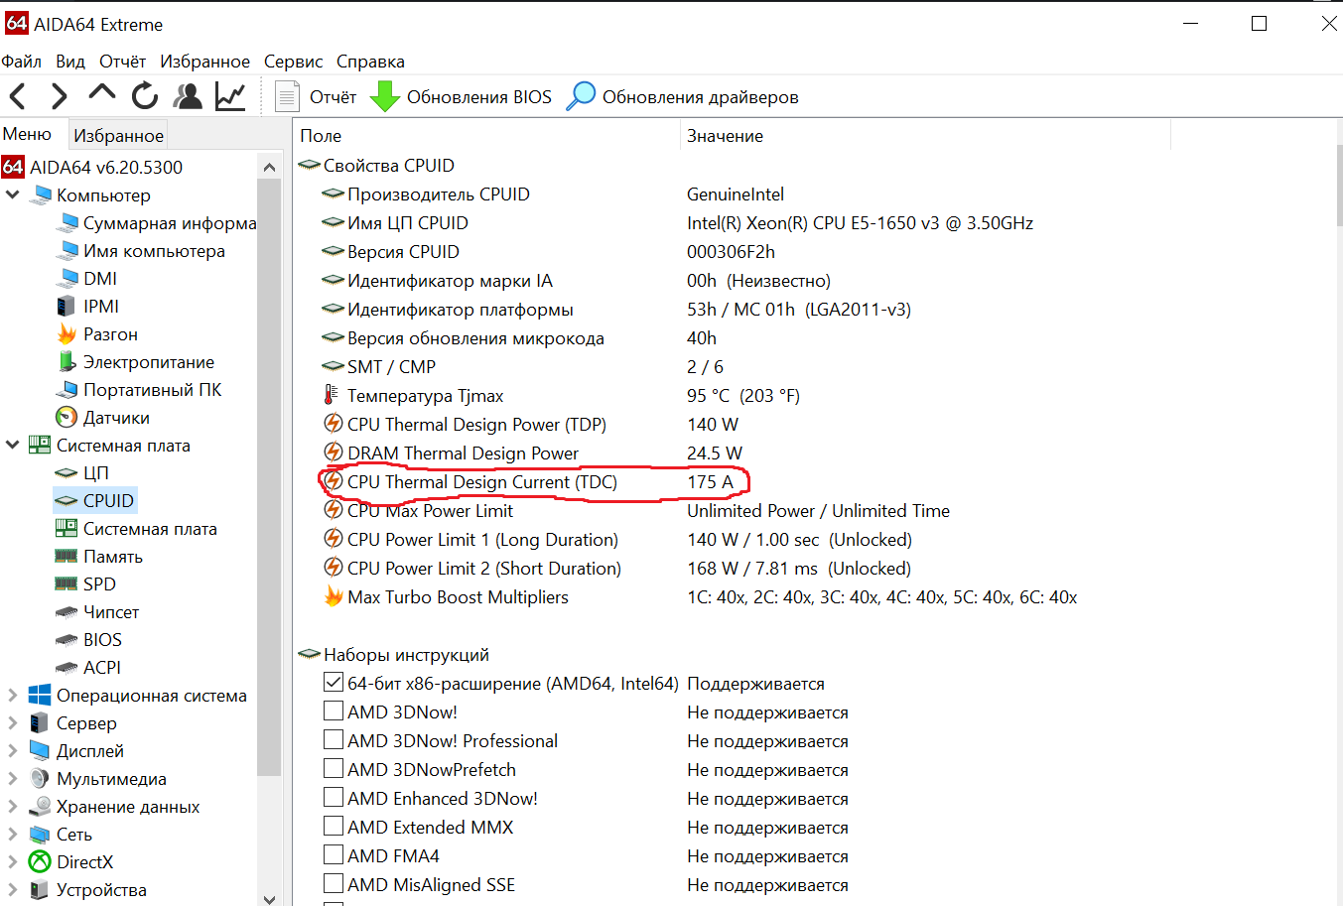
Task: Open the Файл menu
Action: tap(22, 62)
